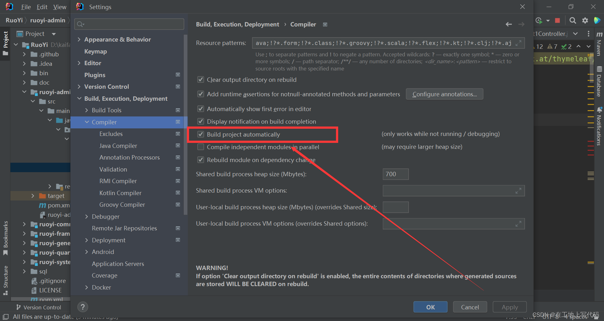Expand the target folder in project tree
Image resolution: width=604 pixels, height=321 pixels.
point(33,196)
